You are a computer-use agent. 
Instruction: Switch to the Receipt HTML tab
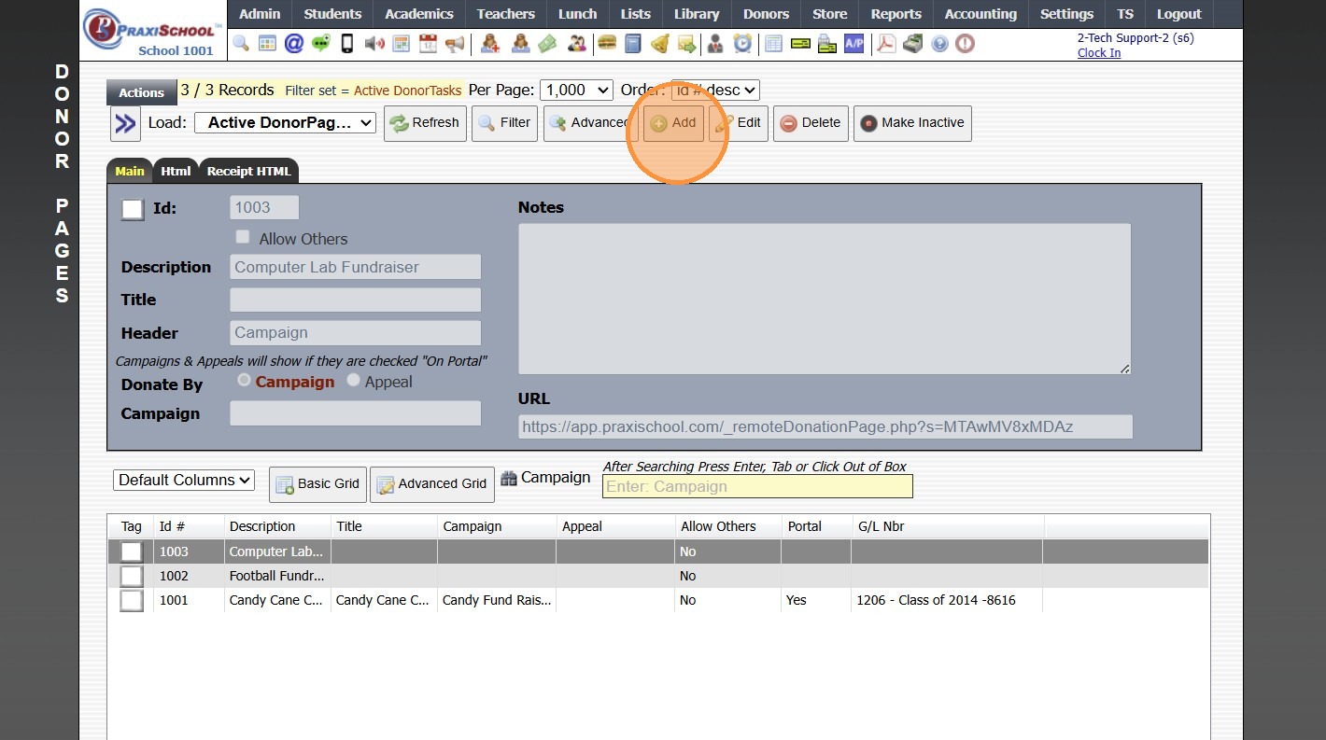tap(249, 171)
